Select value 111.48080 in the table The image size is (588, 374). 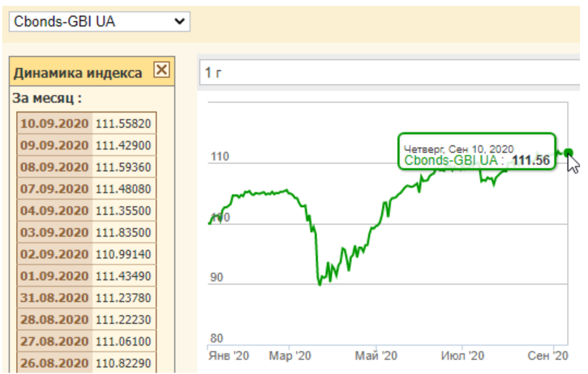(x=123, y=189)
